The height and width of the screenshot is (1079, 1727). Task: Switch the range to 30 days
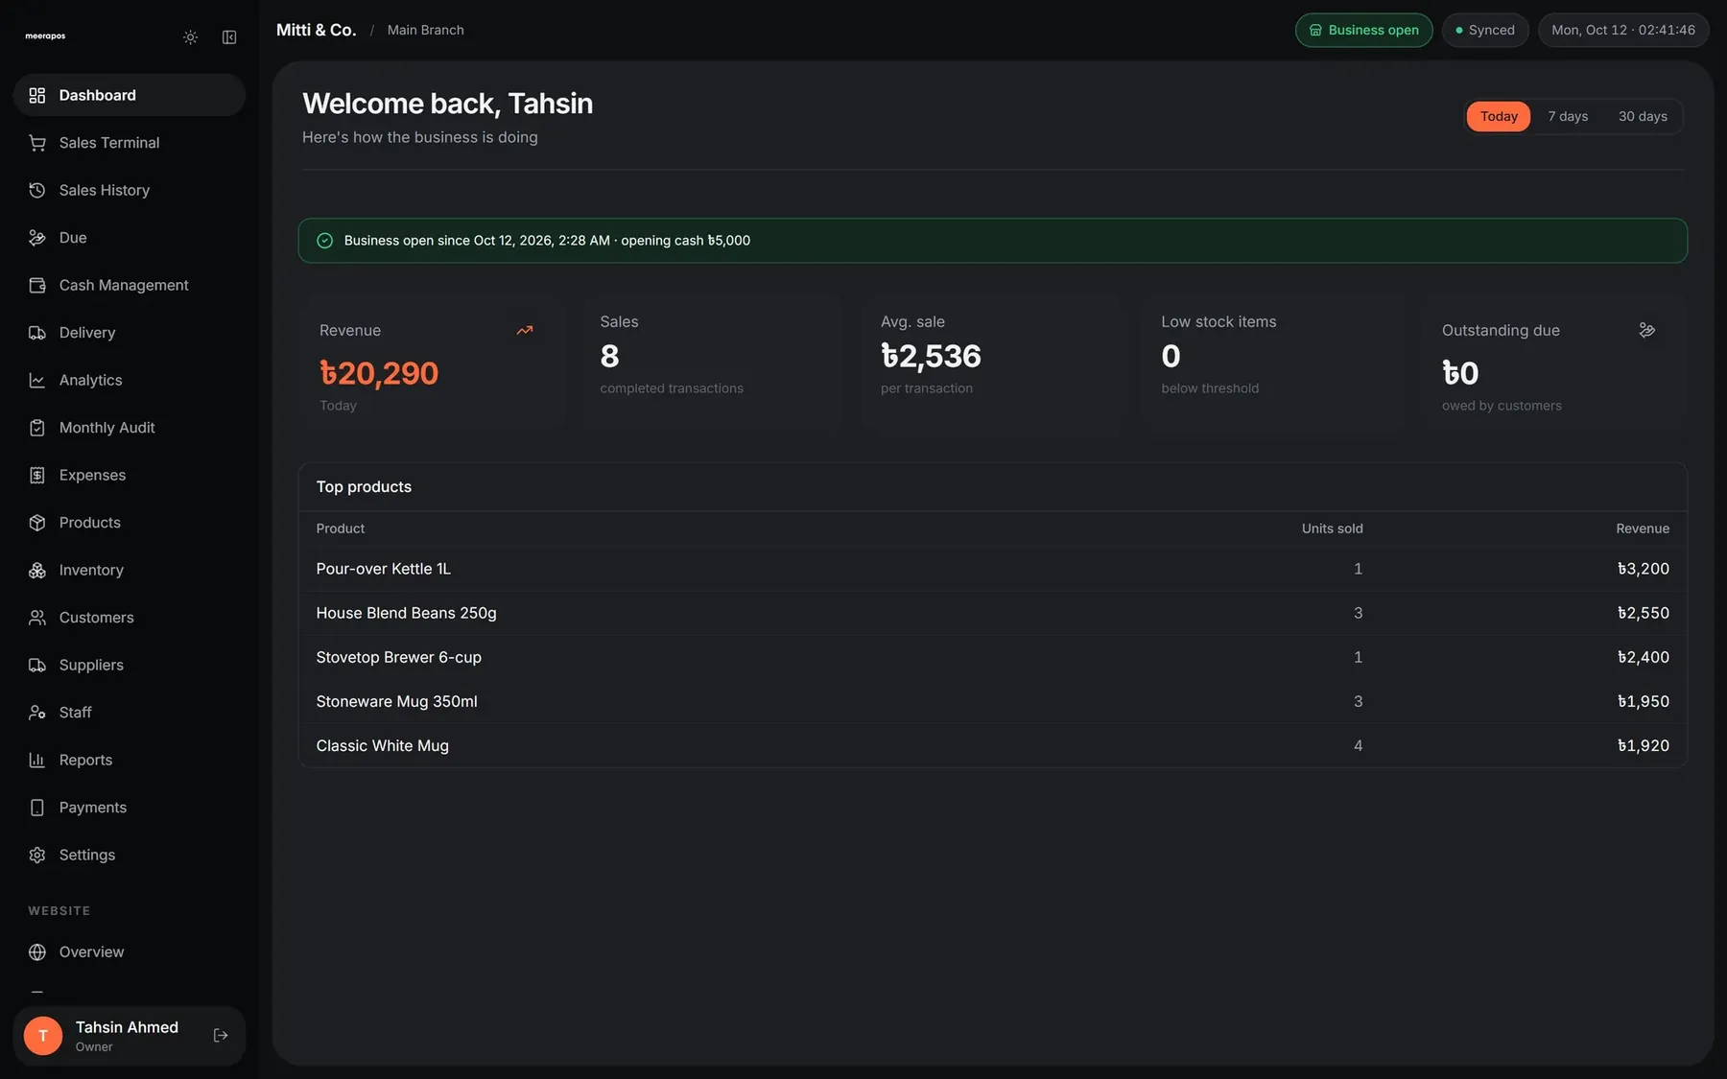[x=1643, y=116]
